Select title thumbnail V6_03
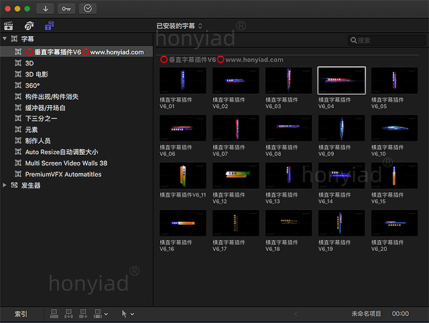 point(289,80)
